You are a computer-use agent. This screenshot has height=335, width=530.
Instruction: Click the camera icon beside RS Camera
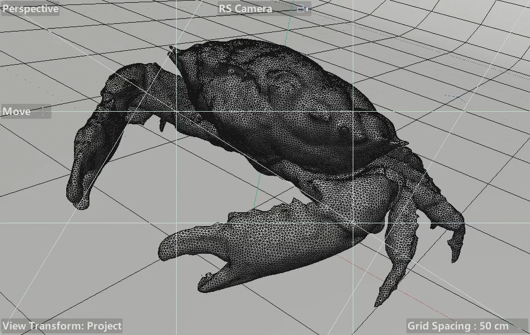303,9
